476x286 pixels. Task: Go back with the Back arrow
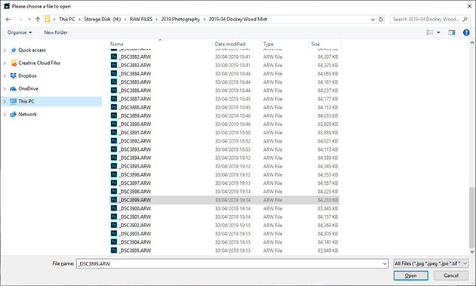(8, 19)
